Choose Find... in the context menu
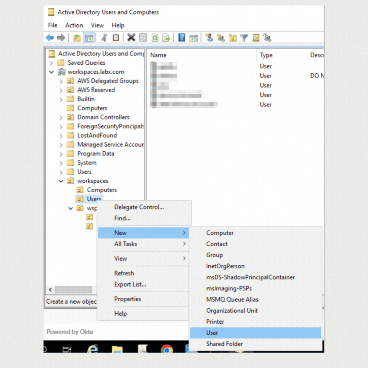The image size is (368, 368). [144, 218]
